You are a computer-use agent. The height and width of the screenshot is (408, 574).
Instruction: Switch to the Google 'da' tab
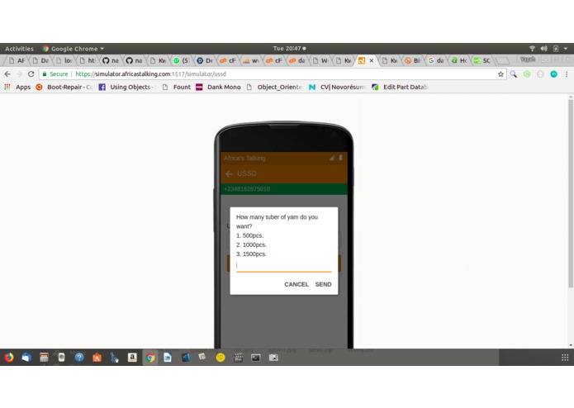pos(435,61)
